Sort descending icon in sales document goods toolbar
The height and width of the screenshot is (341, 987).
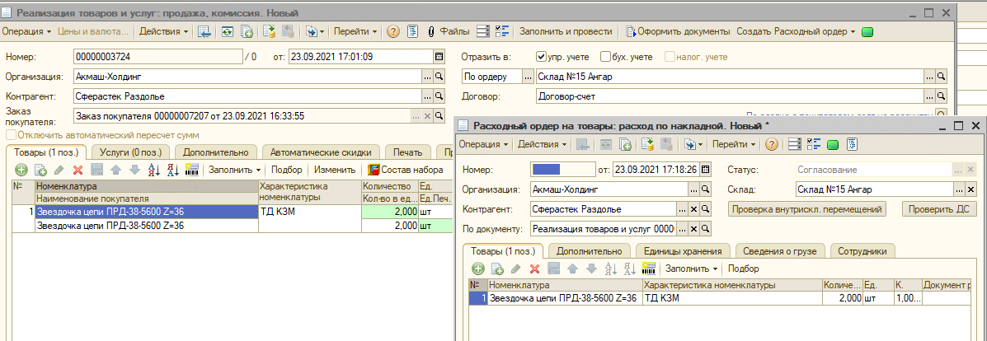(172, 170)
